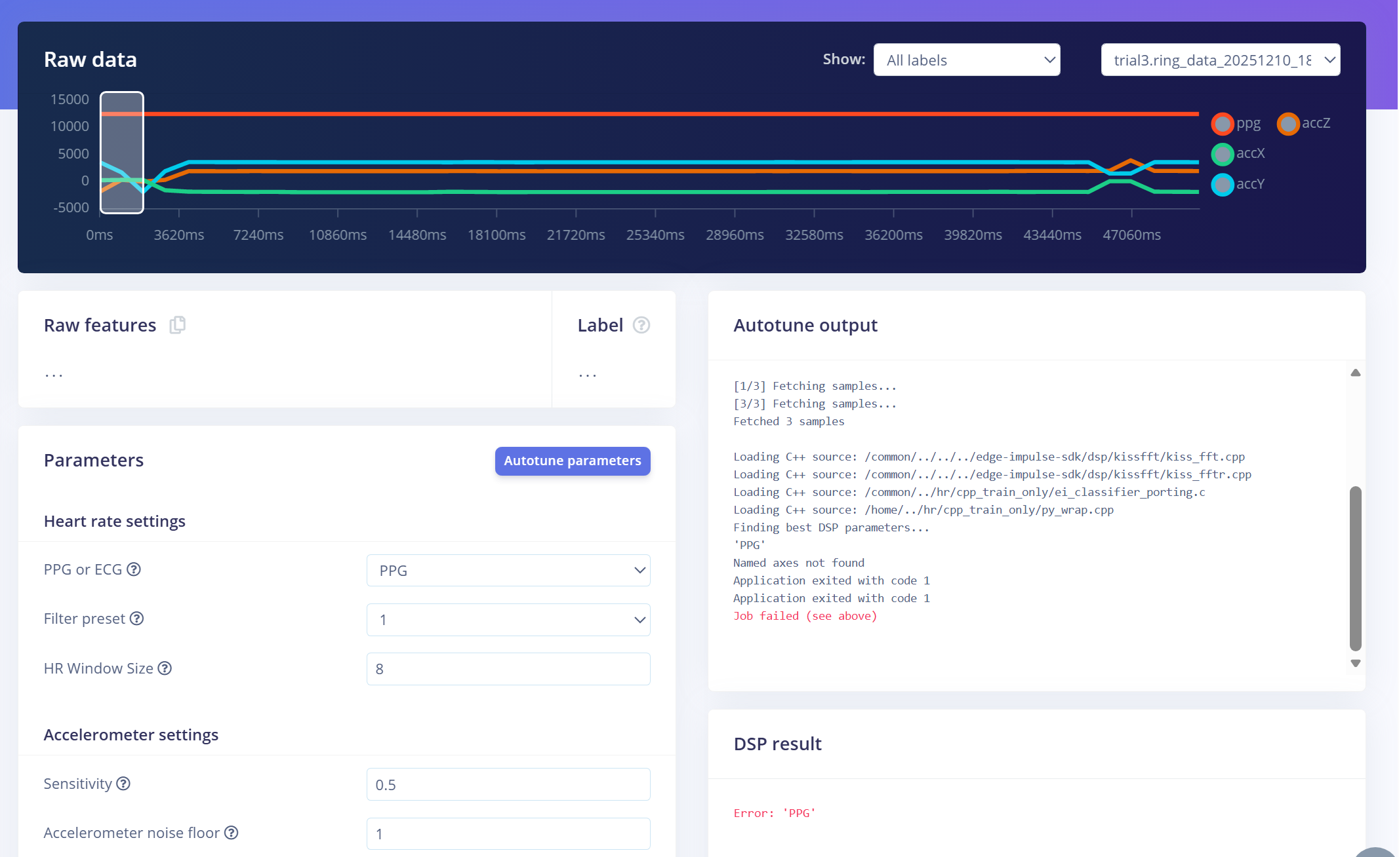
Task: Open the All labels dropdown
Action: 966,60
